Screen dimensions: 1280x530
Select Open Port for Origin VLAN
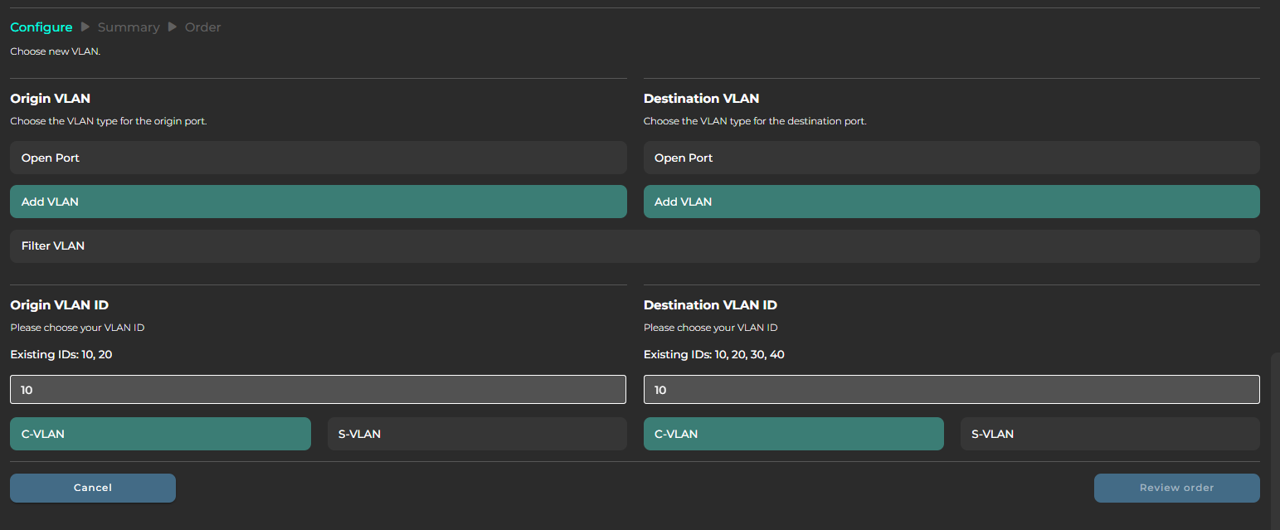[x=318, y=158]
